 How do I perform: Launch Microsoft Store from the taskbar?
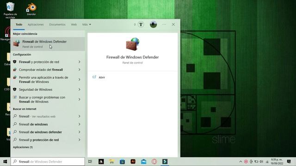[122, 161]
